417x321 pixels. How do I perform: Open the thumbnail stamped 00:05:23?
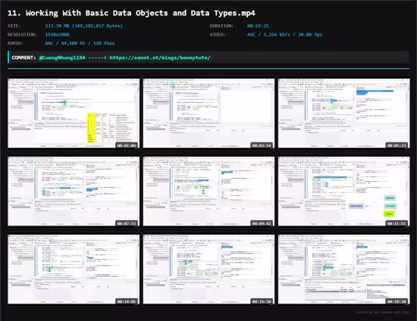[x=344, y=114]
